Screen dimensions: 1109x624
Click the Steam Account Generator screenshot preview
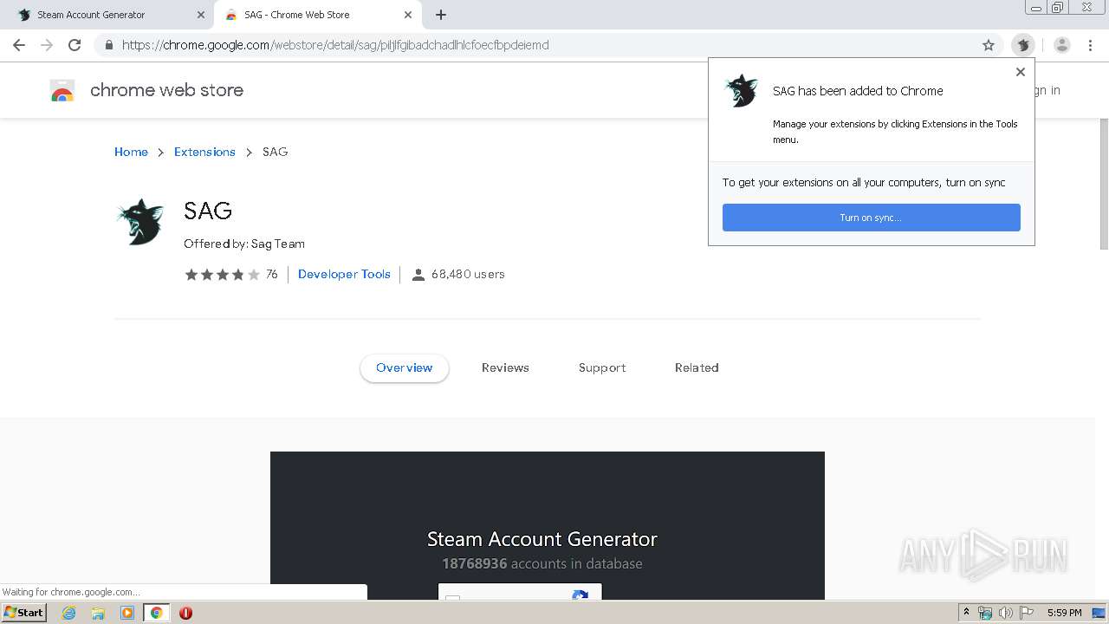548,525
